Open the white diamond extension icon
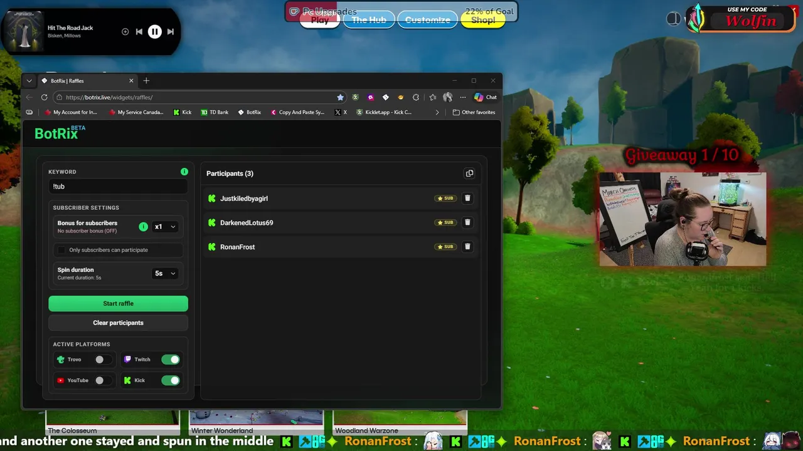803x451 pixels. point(386,97)
